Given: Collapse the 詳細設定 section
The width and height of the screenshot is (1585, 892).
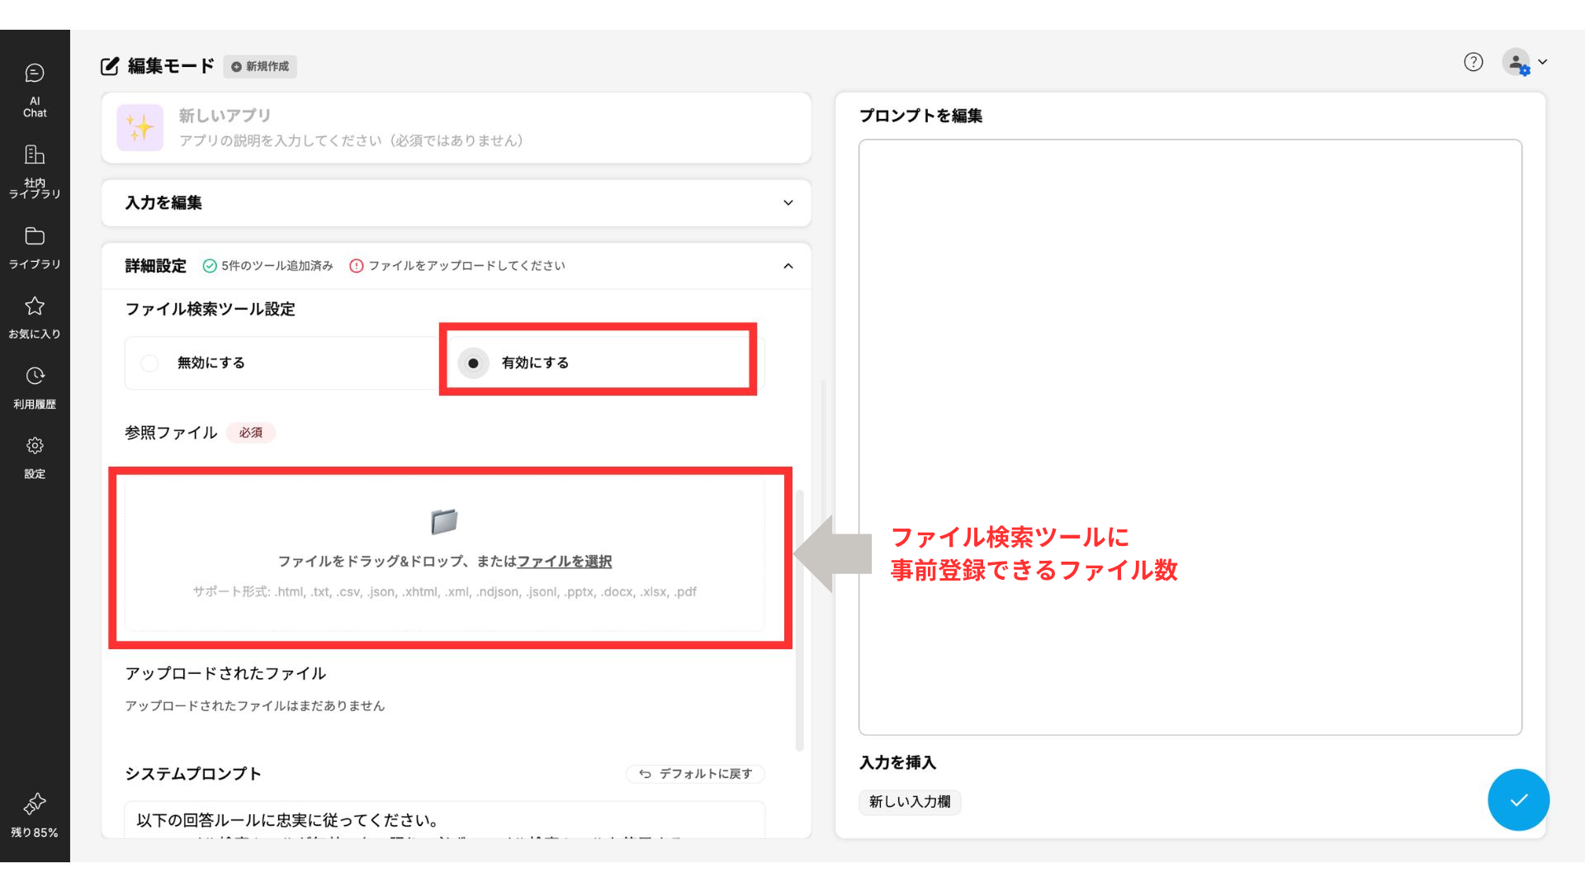Looking at the screenshot, I should tap(788, 266).
